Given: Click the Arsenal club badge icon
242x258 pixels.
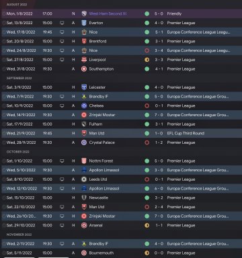Looking at the screenshot, I should [84, 225].
